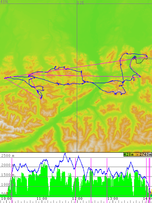This screenshot has width=152, height=203.
Task: Click the 12E meridian label
Action: 81,3
